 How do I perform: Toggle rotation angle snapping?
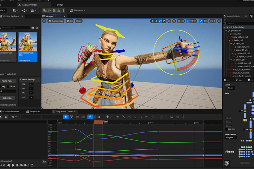click(x=188, y=21)
